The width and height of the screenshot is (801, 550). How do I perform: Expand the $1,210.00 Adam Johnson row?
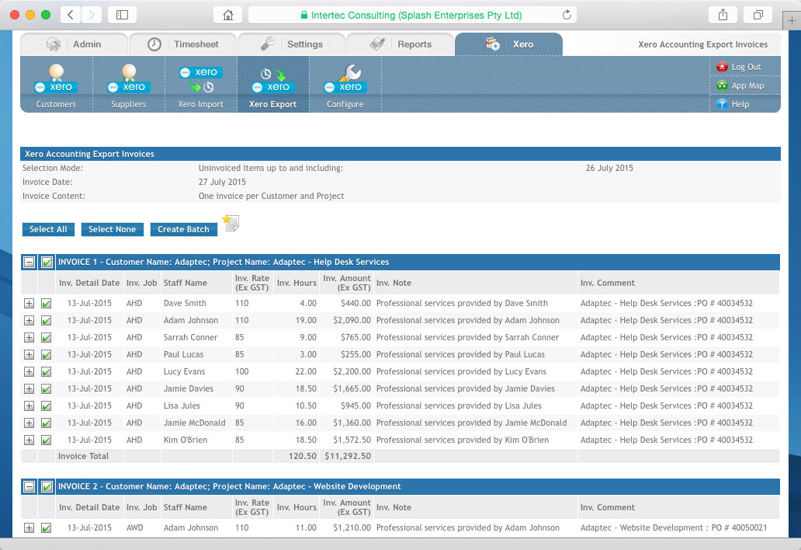(29, 528)
